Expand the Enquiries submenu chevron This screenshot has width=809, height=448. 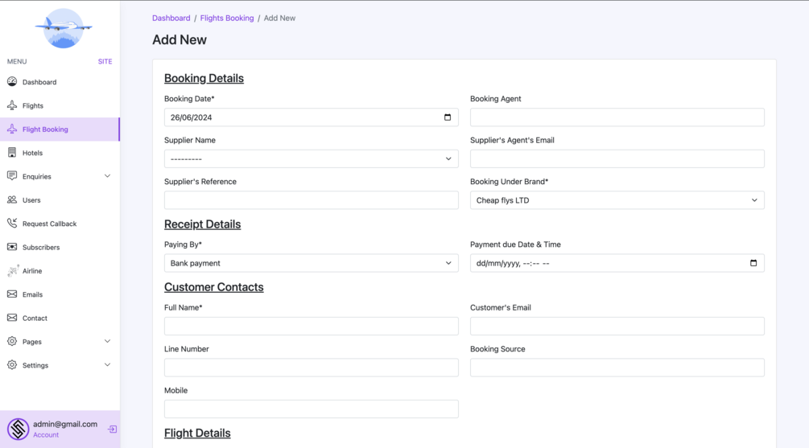click(x=107, y=176)
